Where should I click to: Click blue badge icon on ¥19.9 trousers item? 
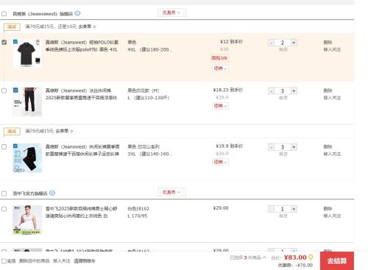click(15, 146)
